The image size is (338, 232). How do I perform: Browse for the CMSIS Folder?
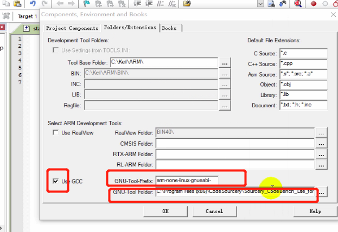tap(322, 144)
